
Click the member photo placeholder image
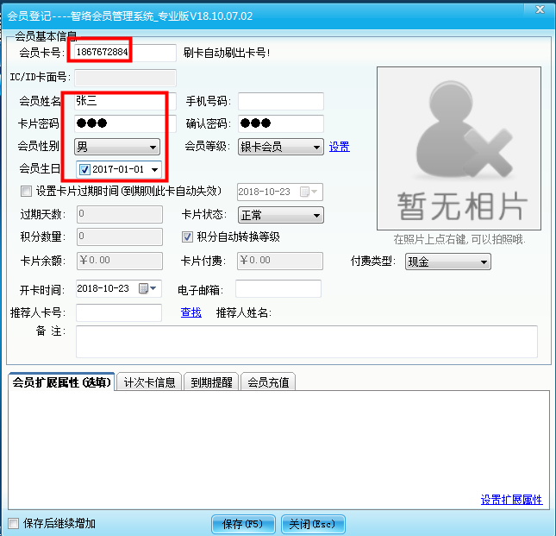point(461,148)
